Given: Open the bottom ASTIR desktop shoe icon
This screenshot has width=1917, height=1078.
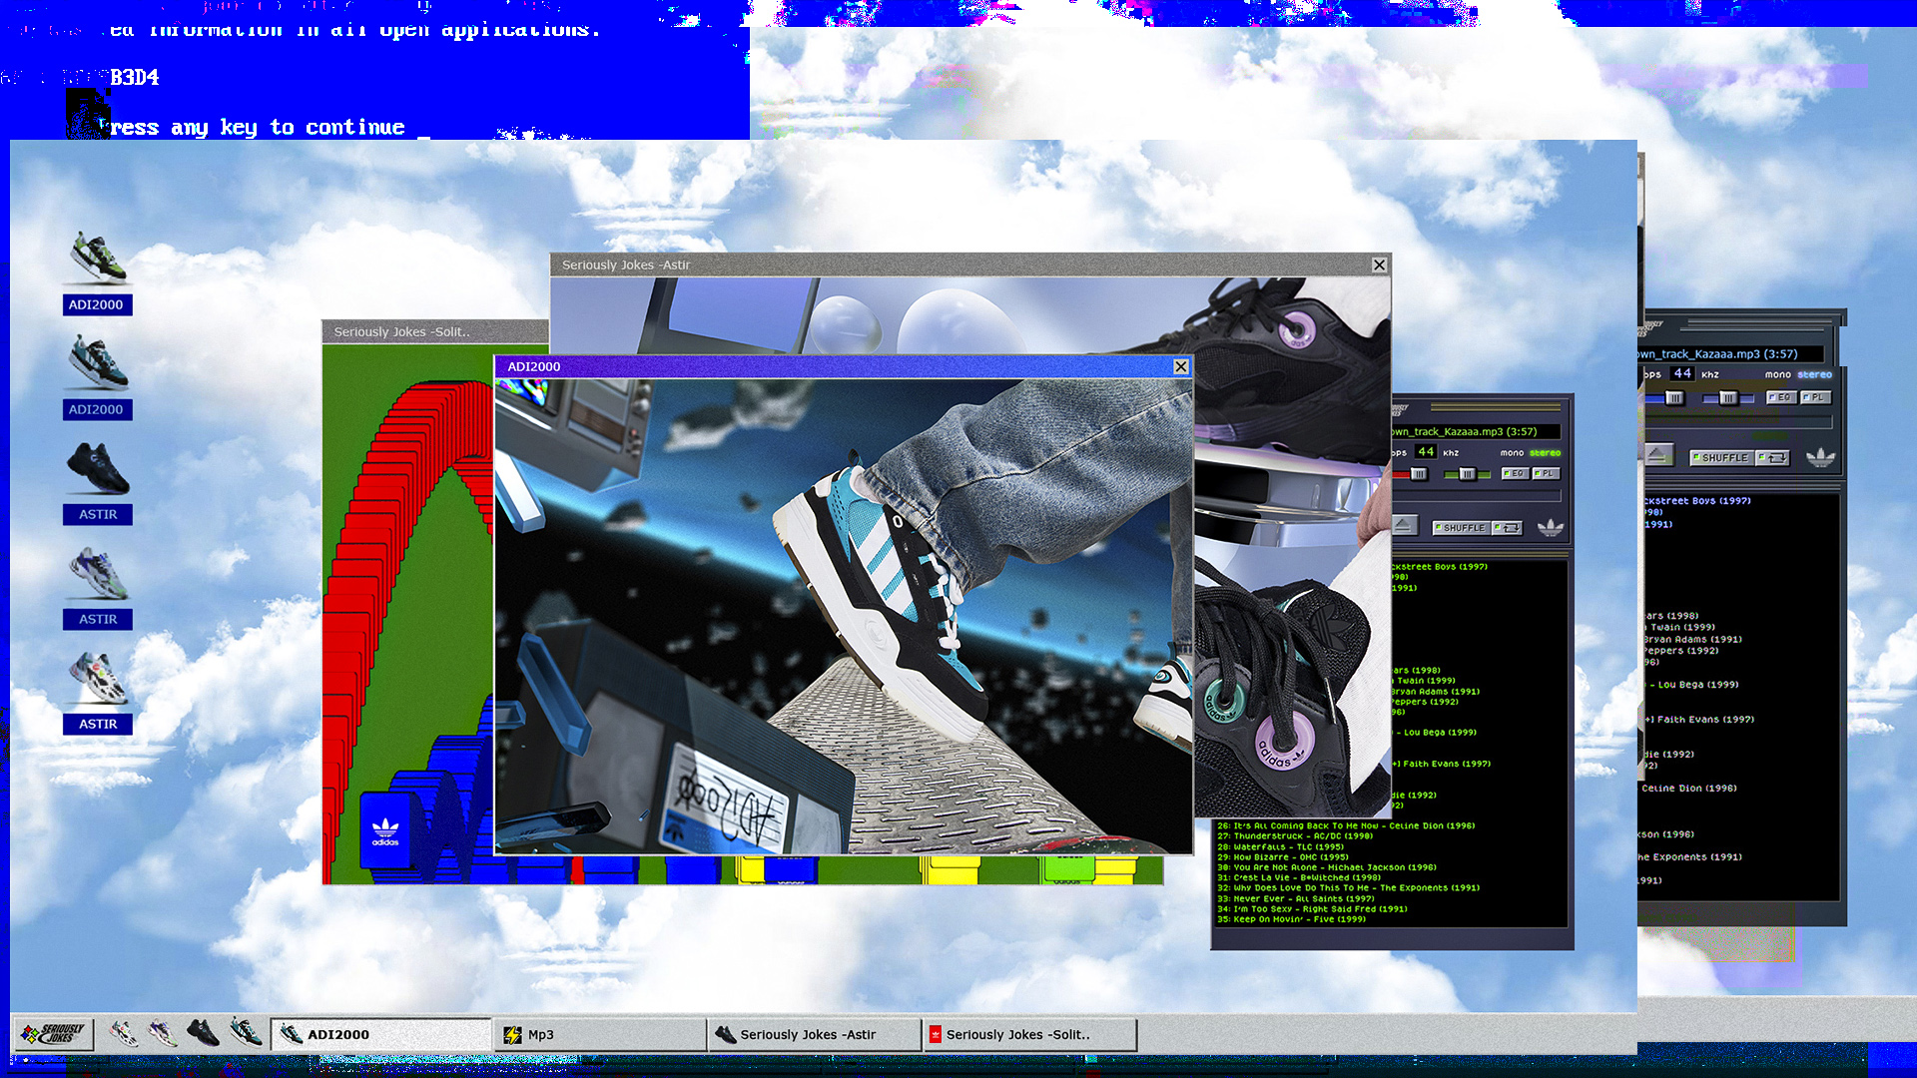Looking at the screenshot, I should pyautogui.click(x=98, y=679).
